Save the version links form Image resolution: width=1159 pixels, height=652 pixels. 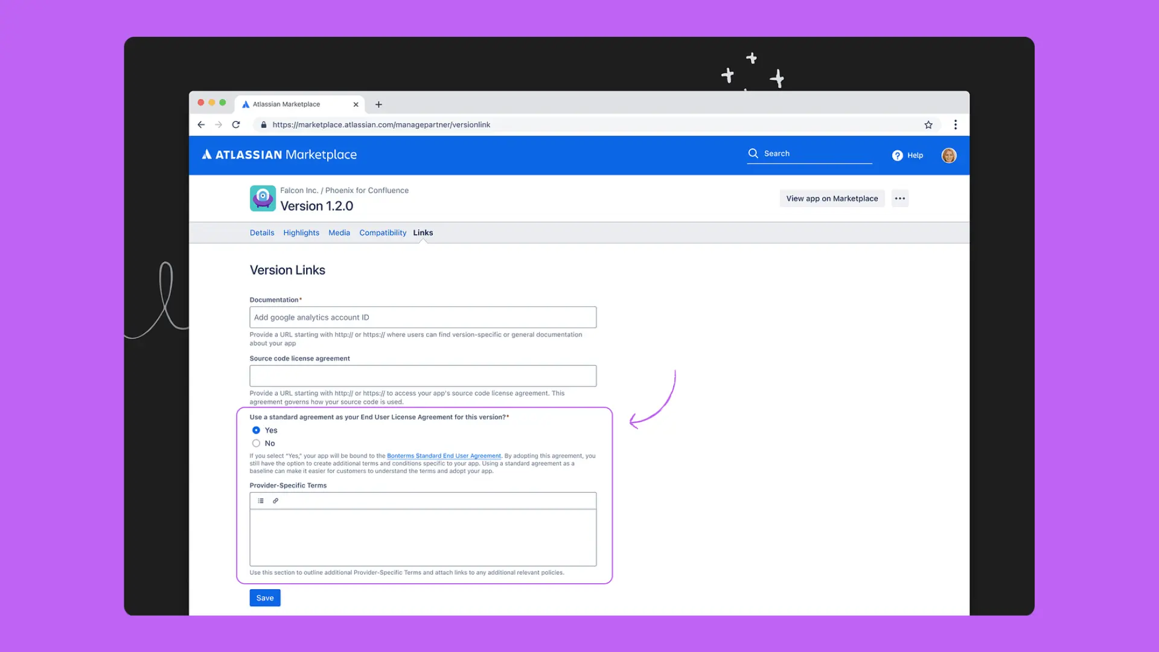[x=265, y=598]
